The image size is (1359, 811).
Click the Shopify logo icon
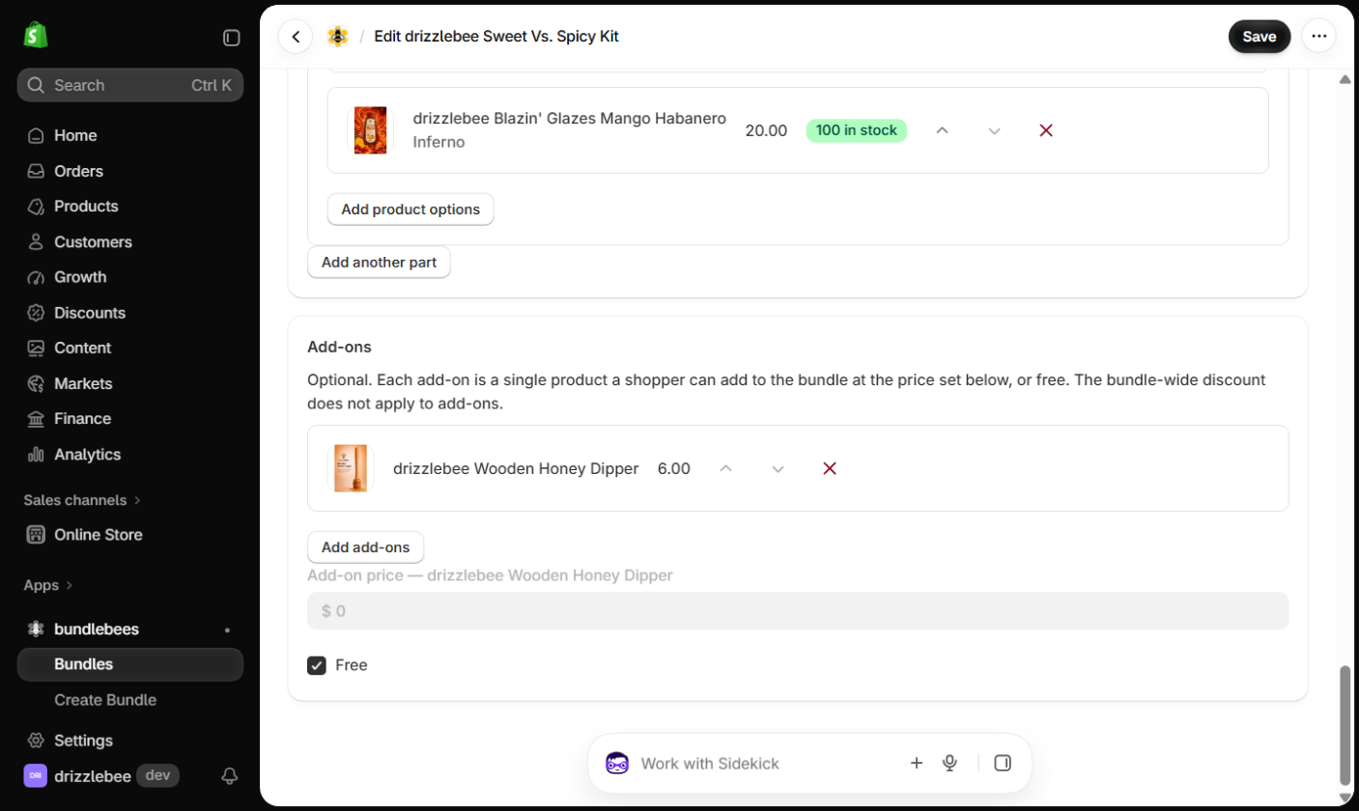click(36, 36)
